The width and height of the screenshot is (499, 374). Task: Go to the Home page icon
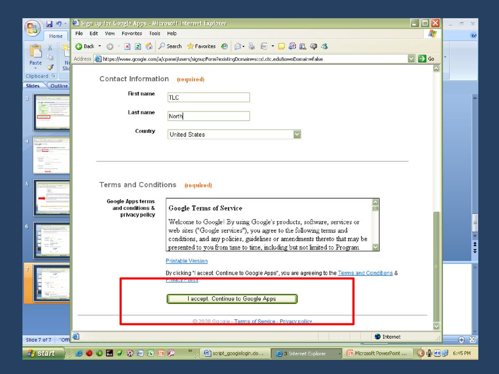[149, 46]
